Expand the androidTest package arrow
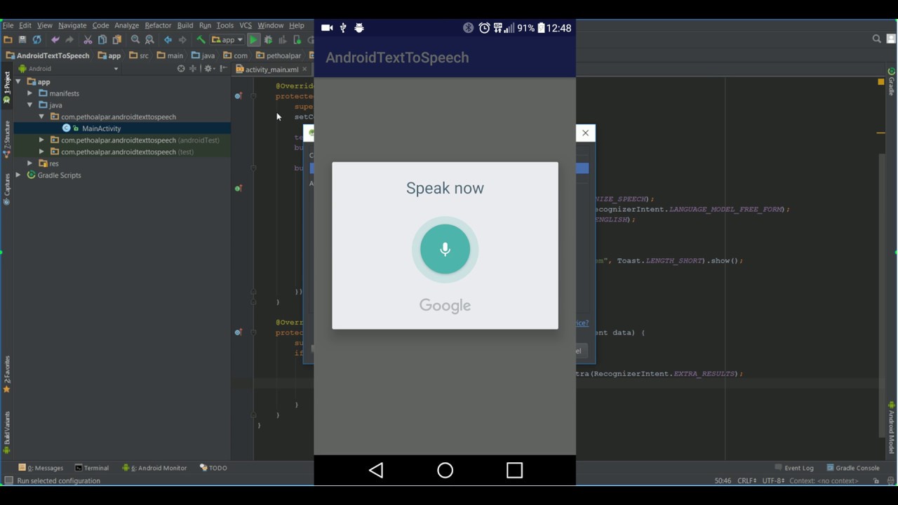 (41, 140)
